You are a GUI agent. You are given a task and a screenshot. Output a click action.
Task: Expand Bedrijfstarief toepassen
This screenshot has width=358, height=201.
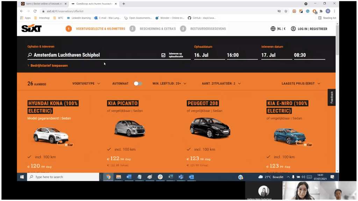pyautogui.click(x=48, y=65)
